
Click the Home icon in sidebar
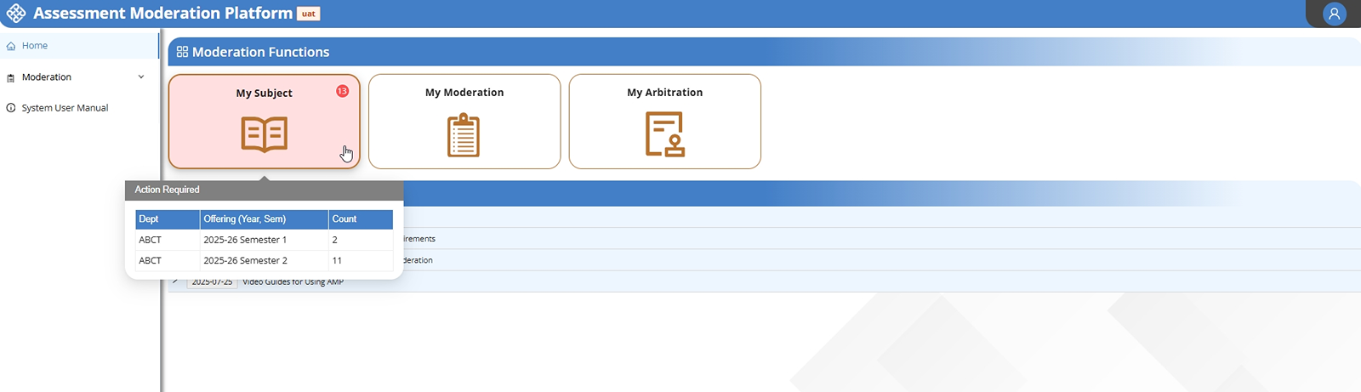[11, 46]
